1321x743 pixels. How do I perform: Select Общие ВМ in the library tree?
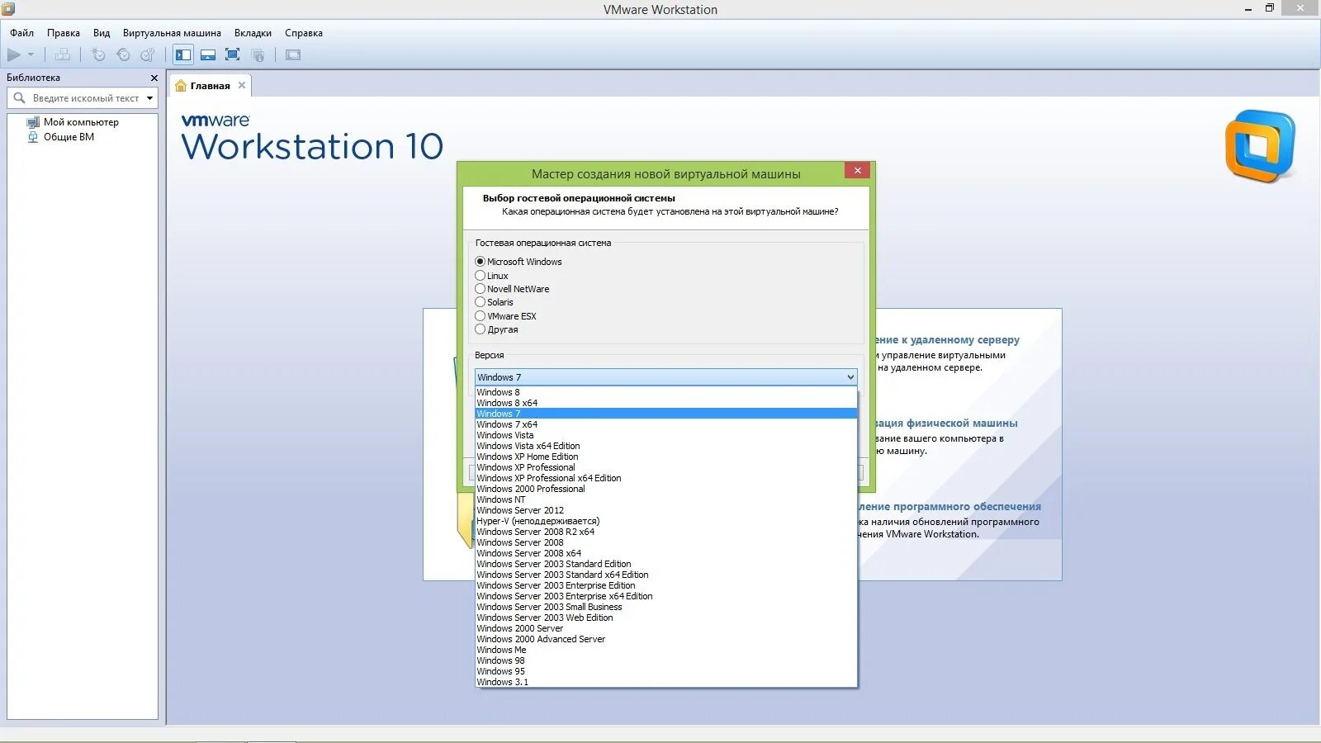pyautogui.click(x=69, y=137)
